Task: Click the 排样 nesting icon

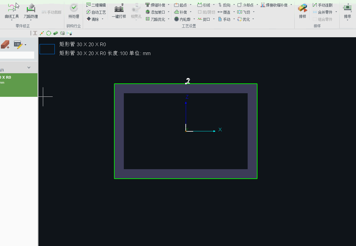Action: [x=302, y=11]
